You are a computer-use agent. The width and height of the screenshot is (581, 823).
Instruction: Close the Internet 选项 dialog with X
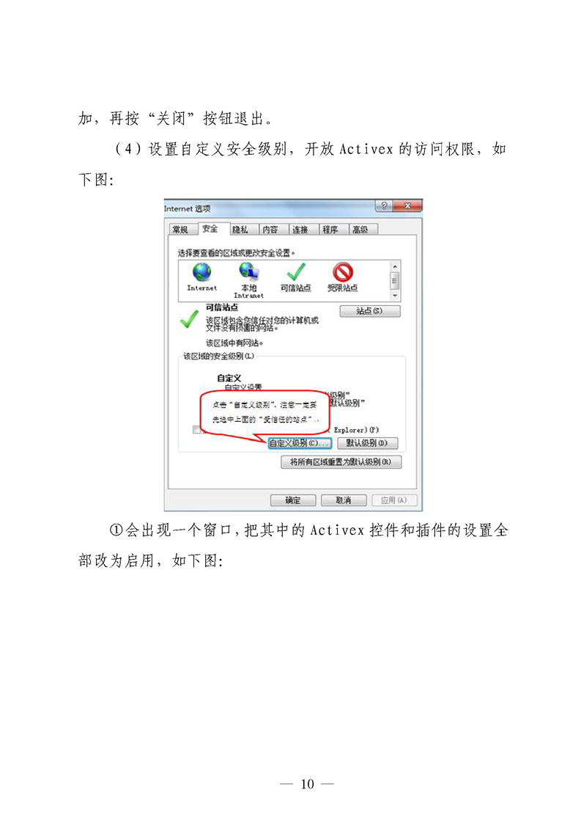coord(407,206)
